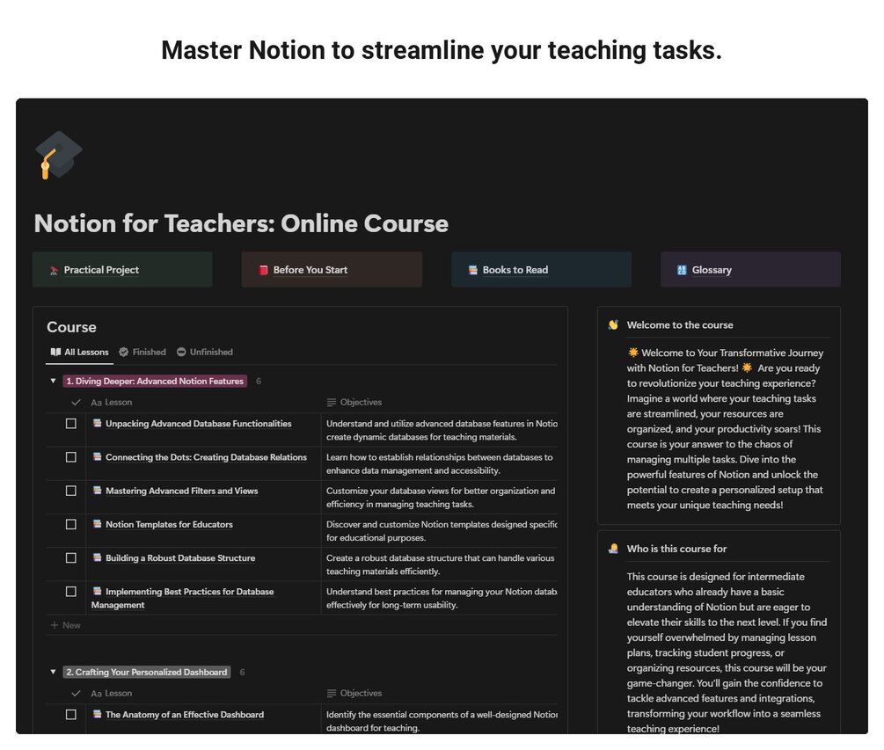Click the objective starting 'Customize your database views'
The image size is (884, 750).
pos(441,498)
